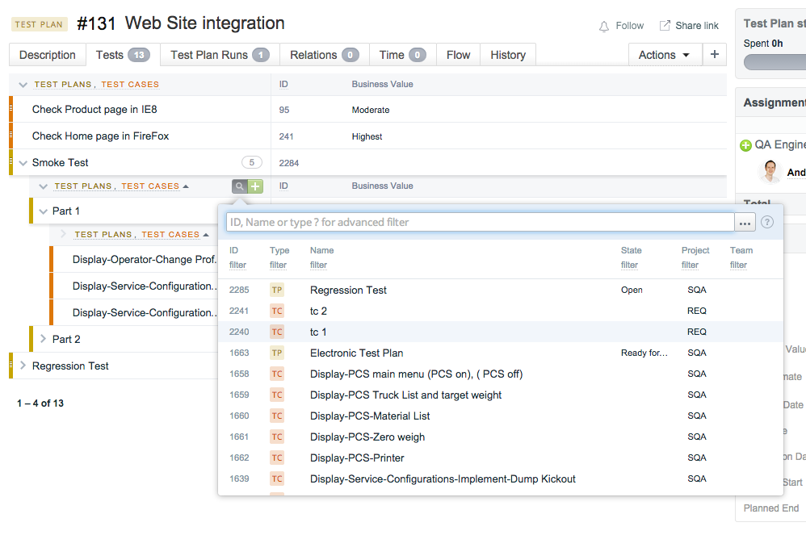The height and width of the screenshot is (535, 806).
Task: Click the TP icon for Regression Test row
Action: [x=277, y=290]
